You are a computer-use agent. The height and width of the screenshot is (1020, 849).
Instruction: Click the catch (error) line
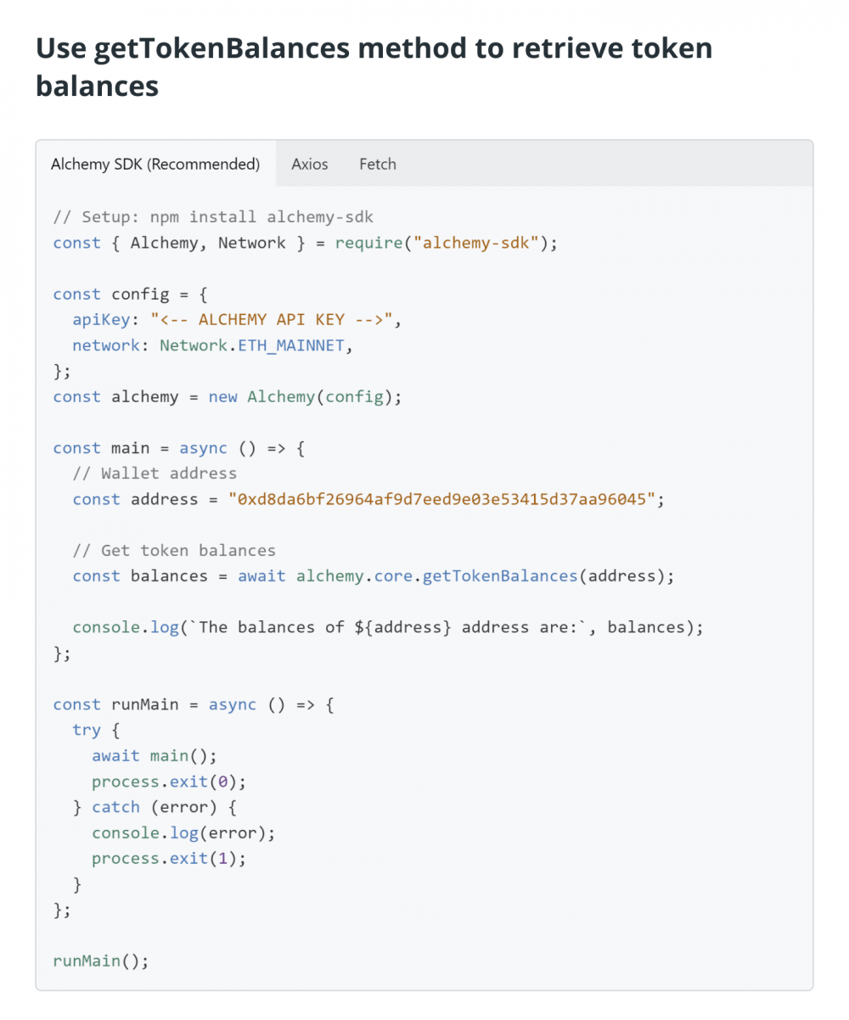point(155,807)
